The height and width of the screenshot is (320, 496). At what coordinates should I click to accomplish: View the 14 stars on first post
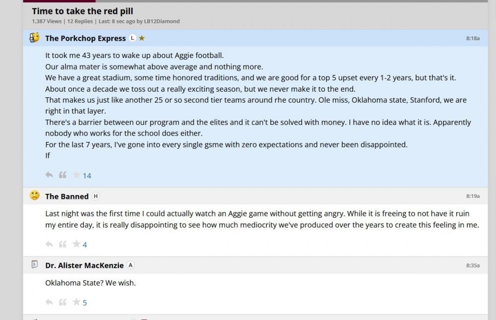tap(87, 176)
